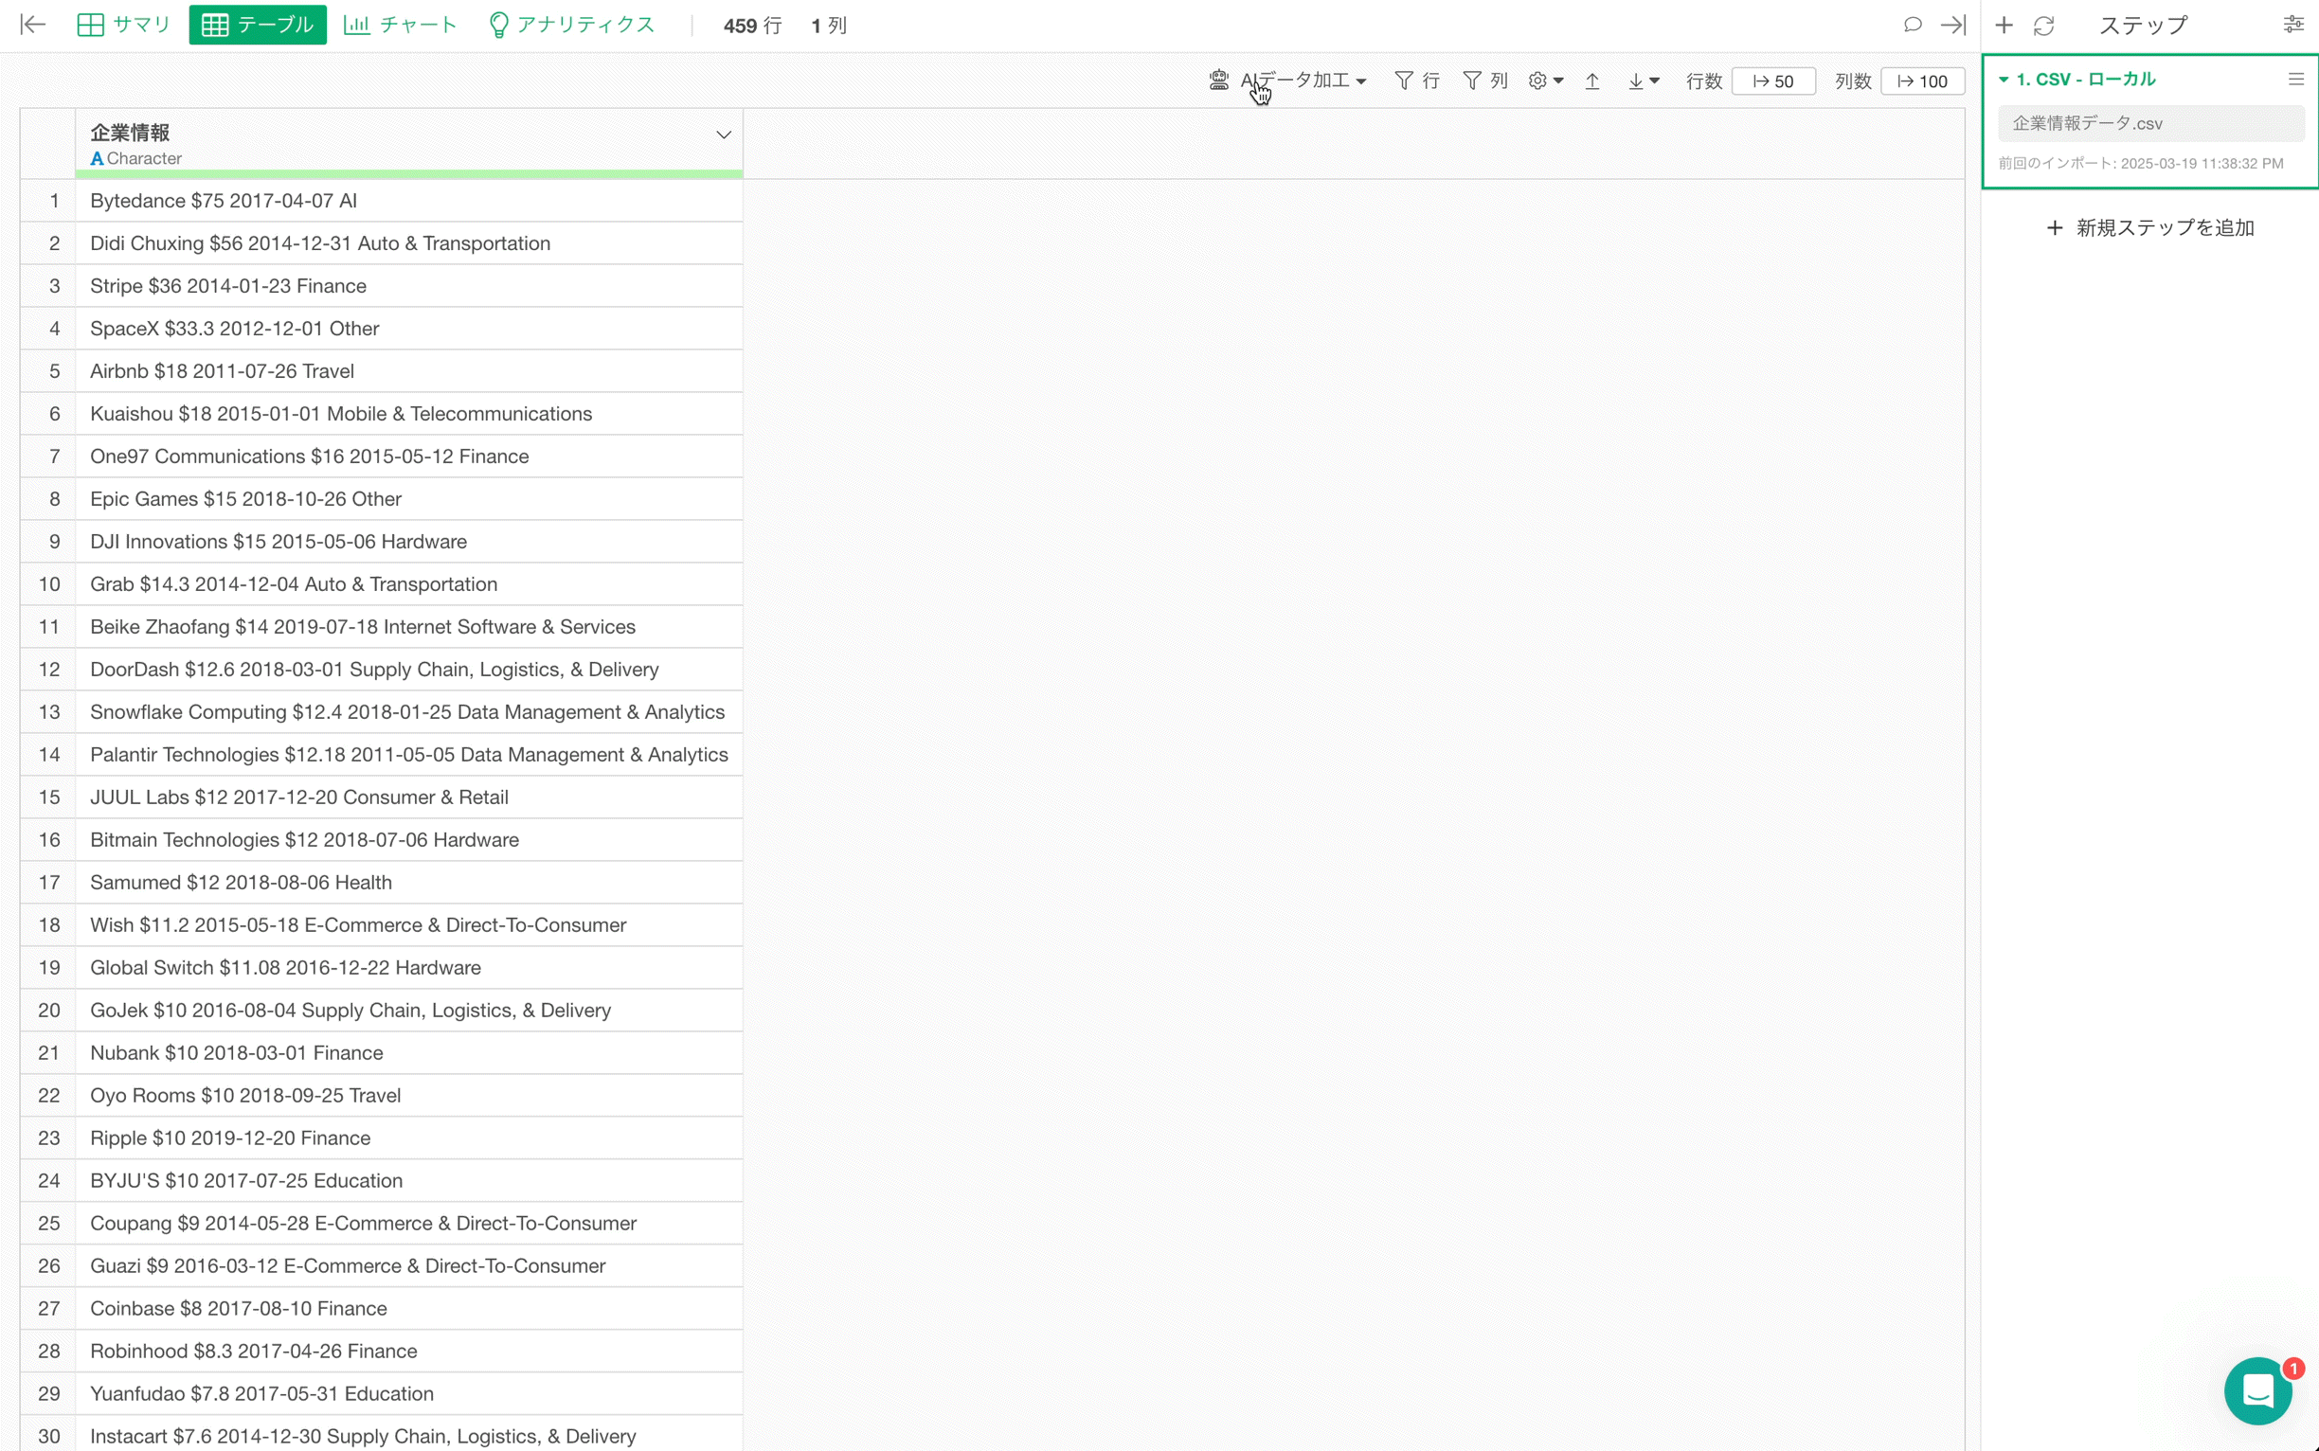Open step settings sliders icon
This screenshot has height=1451, width=2319.
point(2293,25)
